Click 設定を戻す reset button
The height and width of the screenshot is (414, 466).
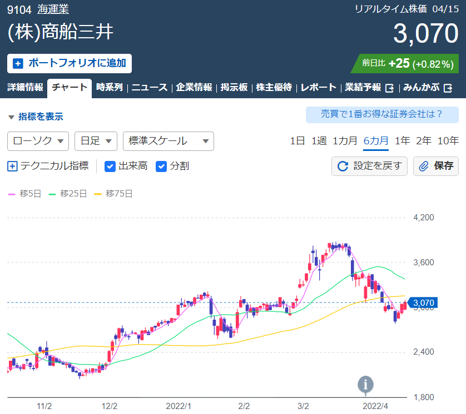(369, 166)
